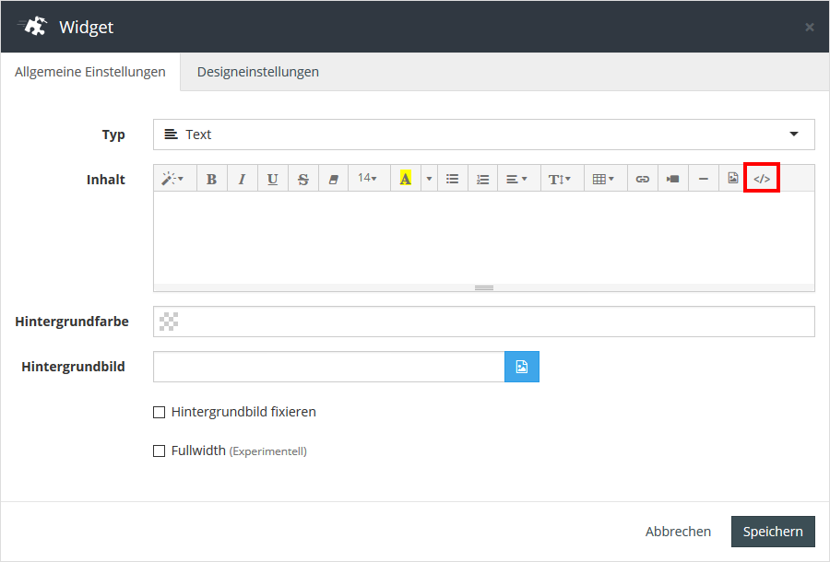Open the Typ dropdown showing Text
This screenshot has height=562, width=830.
coord(483,135)
